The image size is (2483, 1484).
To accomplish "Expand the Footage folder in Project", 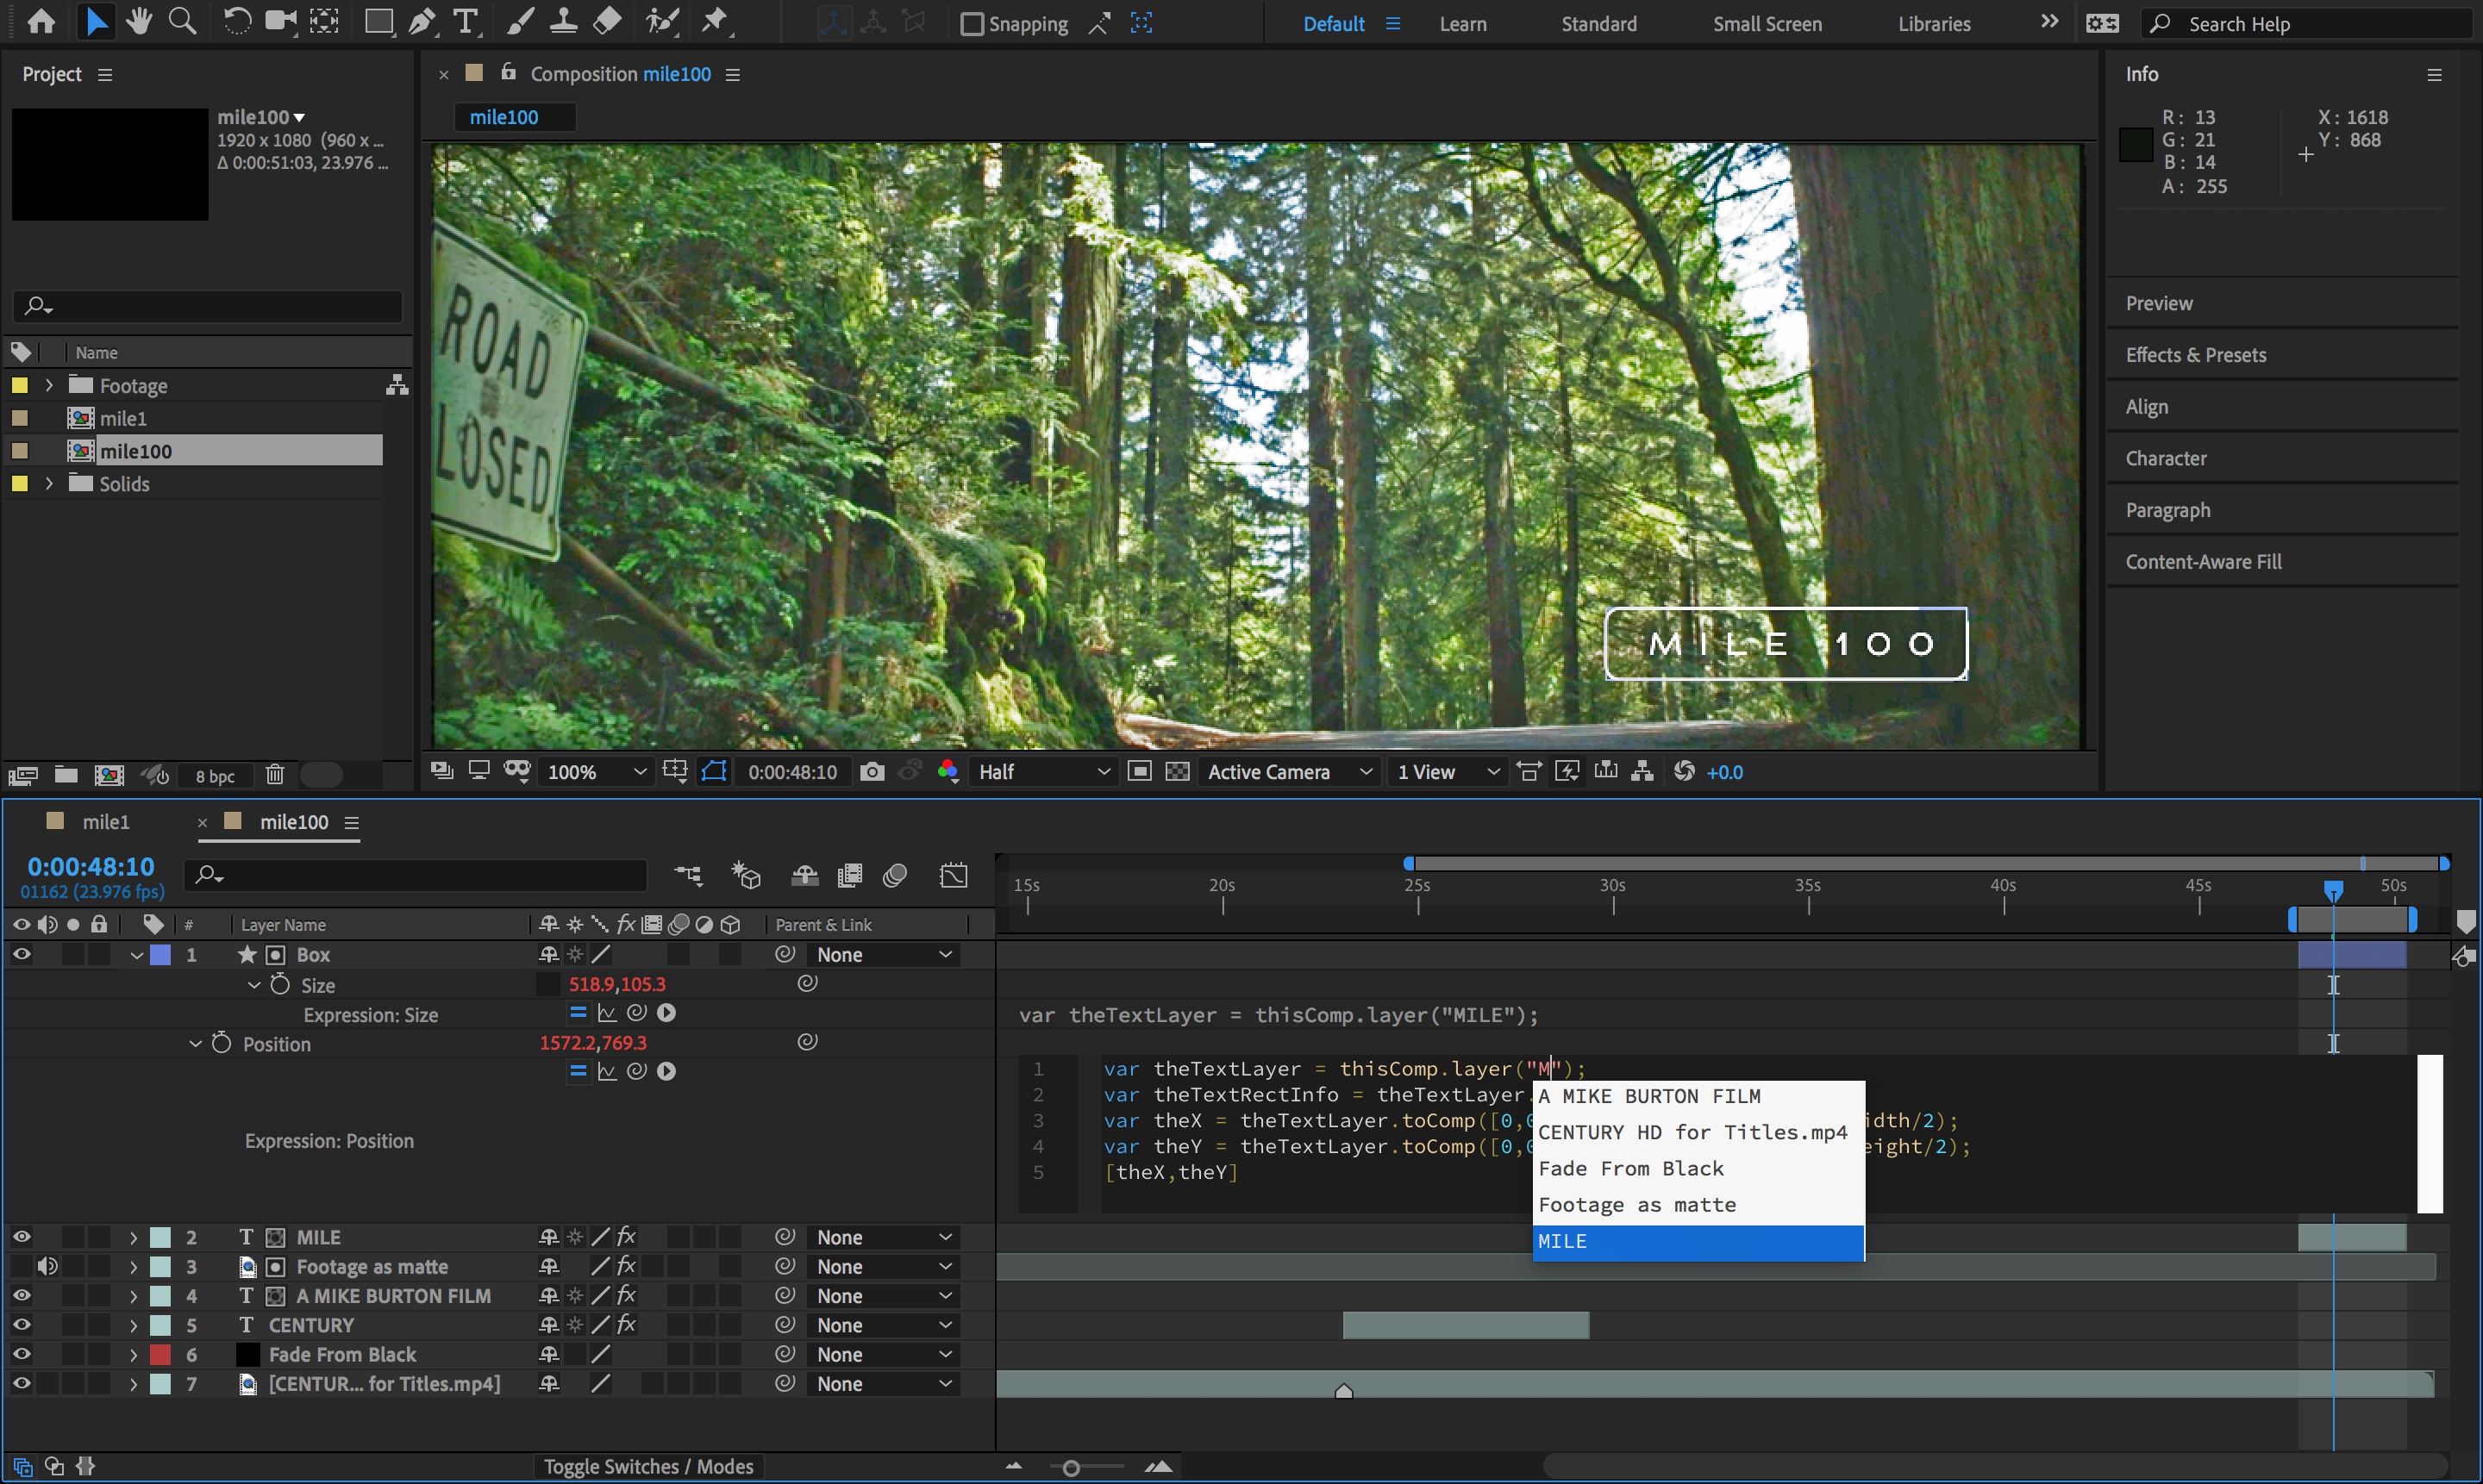I will [49, 385].
